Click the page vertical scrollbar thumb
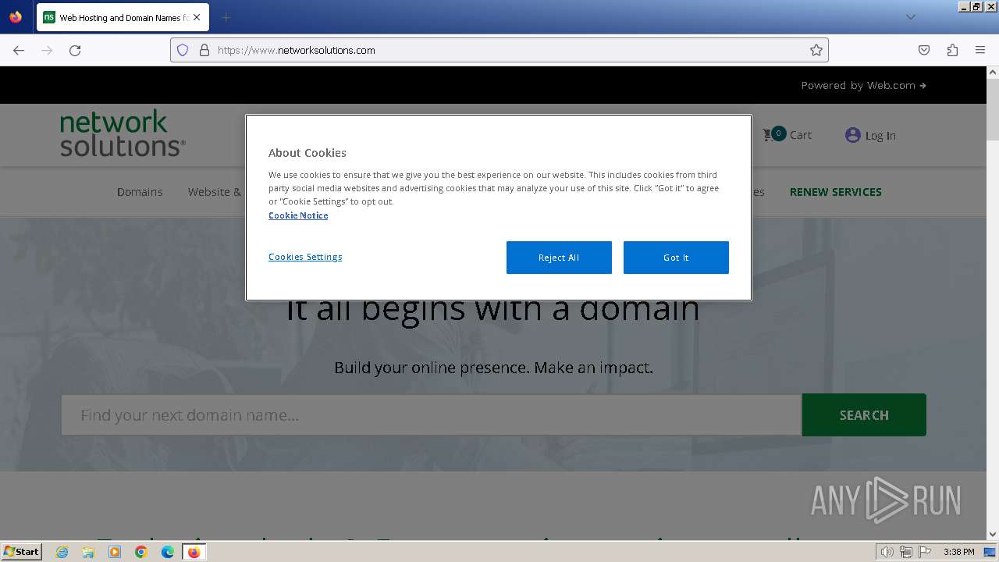 tap(993, 109)
